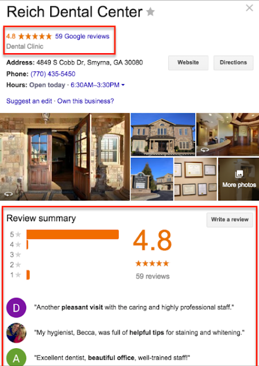Screen dimensions: 259x366
Task: Expand hours dropdown arrow
Action: [x=123, y=85]
